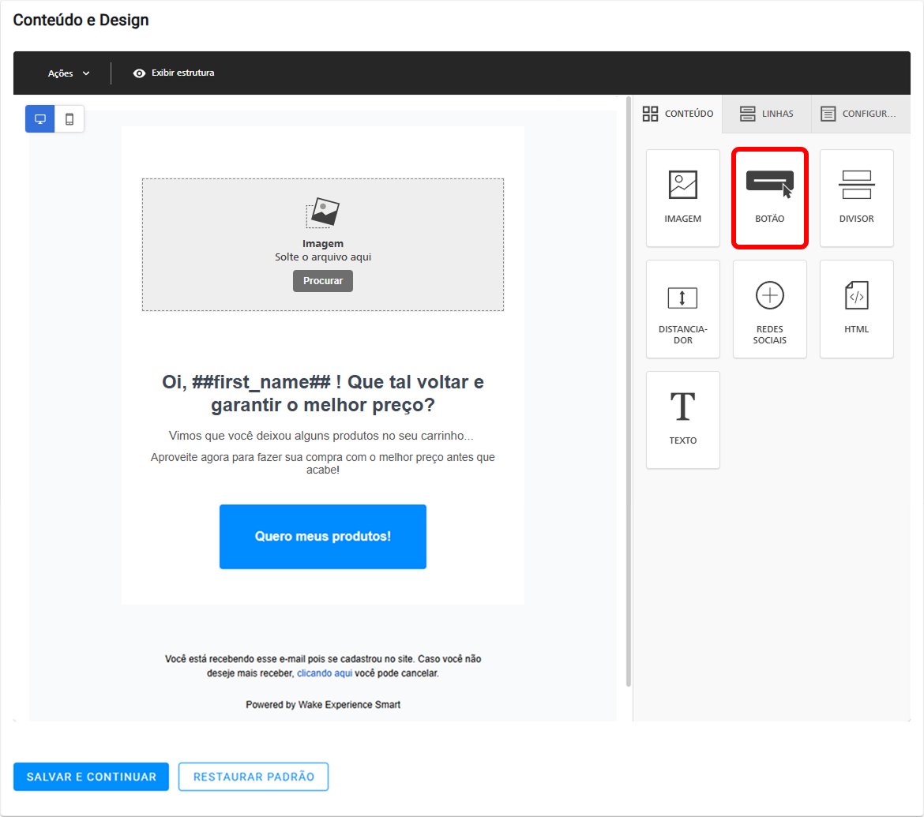Switch to the Conteúdo tab
Screen dimensions: 924x817
pyautogui.click(x=678, y=114)
